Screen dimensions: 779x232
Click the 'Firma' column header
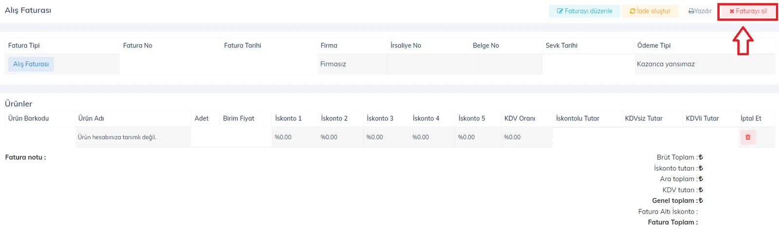click(329, 46)
